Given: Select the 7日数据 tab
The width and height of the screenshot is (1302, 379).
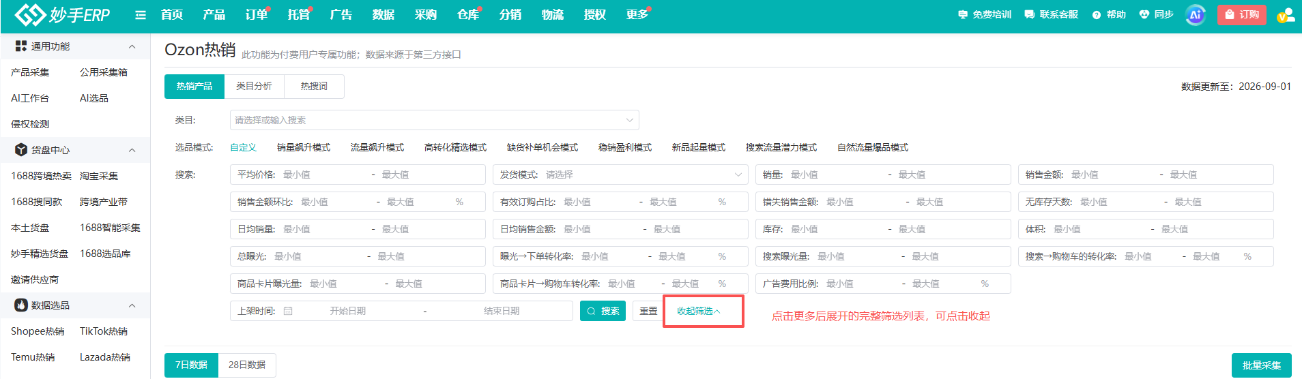Looking at the screenshot, I should click(191, 365).
